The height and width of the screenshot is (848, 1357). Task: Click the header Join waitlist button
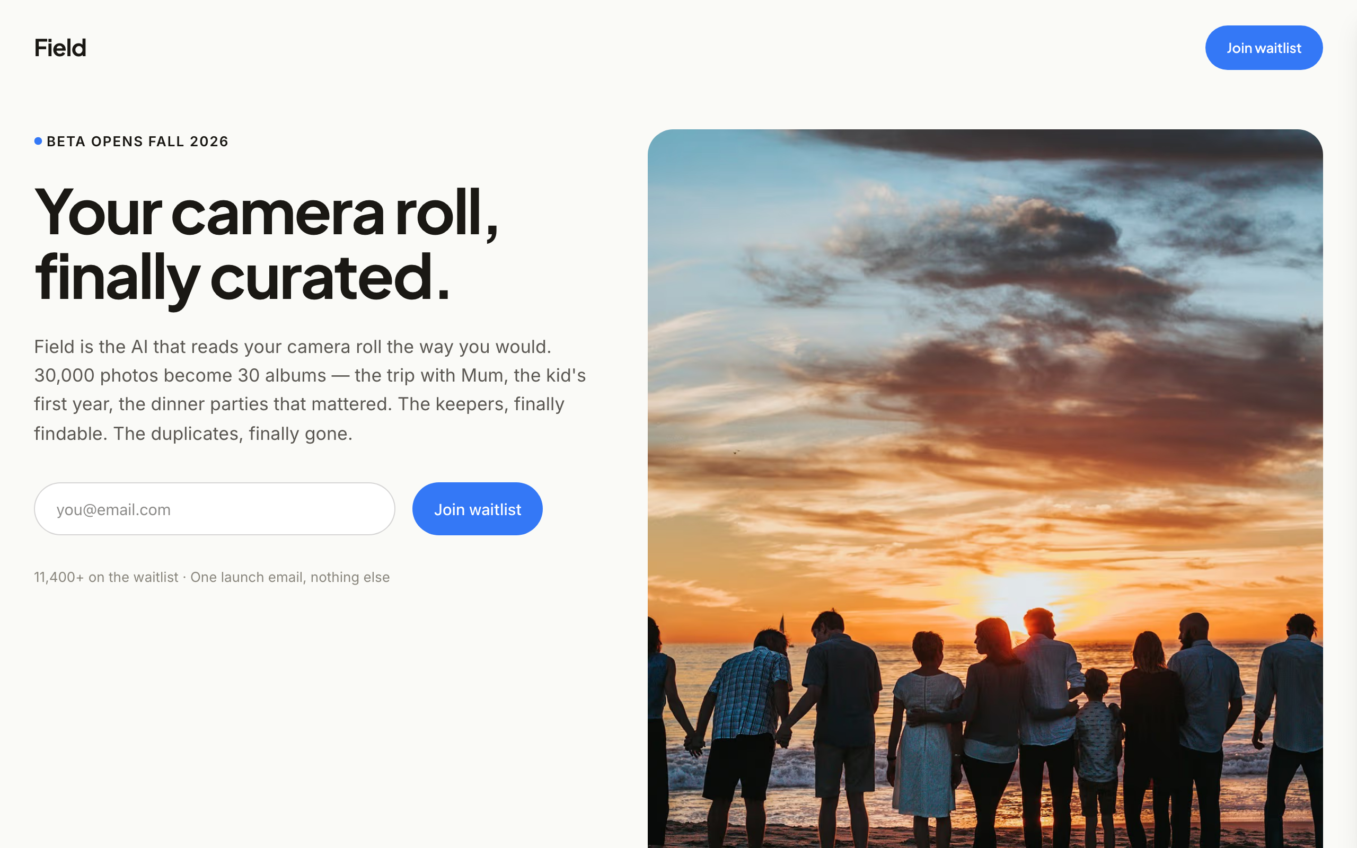tap(1264, 48)
